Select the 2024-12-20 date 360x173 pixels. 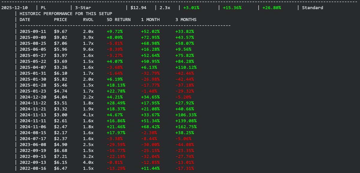pos(33,97)
